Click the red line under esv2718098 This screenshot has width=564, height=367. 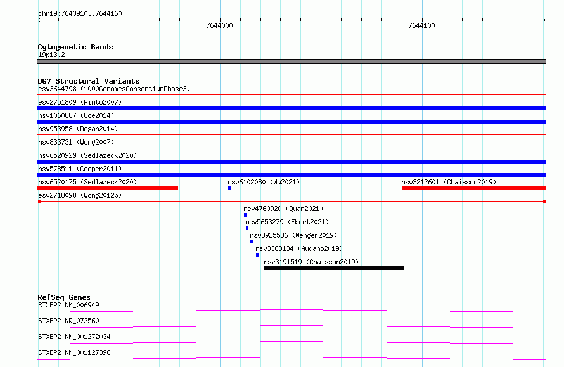(292, 202)
